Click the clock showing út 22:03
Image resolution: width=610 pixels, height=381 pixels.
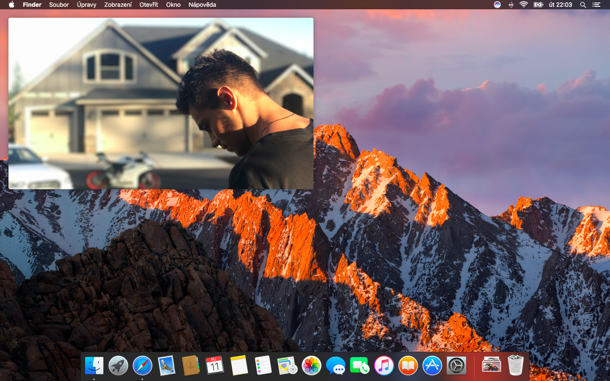[x=560, y=5]
